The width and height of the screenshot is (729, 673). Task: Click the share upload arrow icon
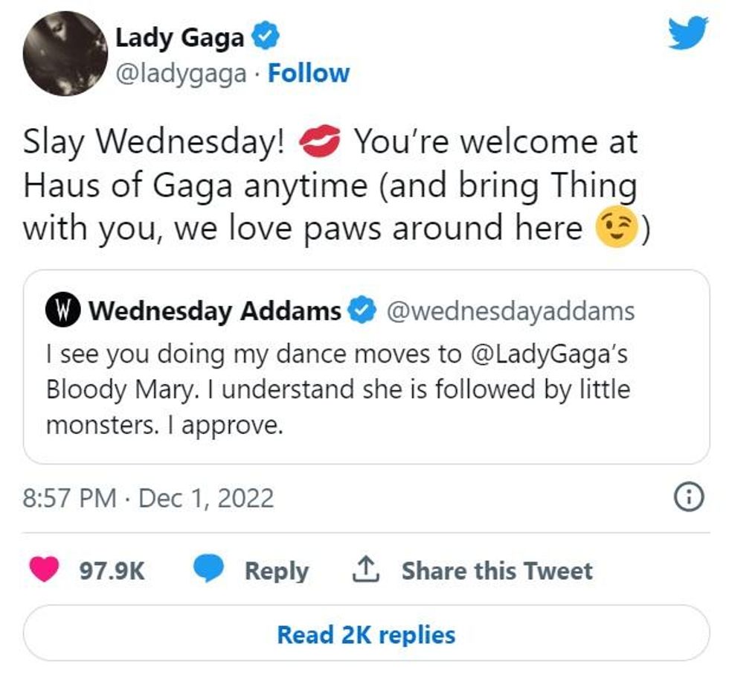[364, 570]
